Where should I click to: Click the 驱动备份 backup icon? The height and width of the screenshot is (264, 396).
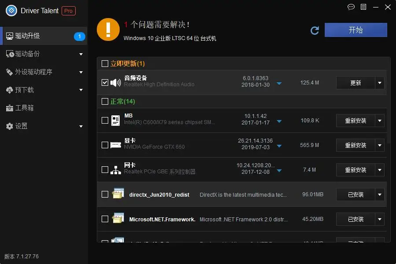click(10, 54)
